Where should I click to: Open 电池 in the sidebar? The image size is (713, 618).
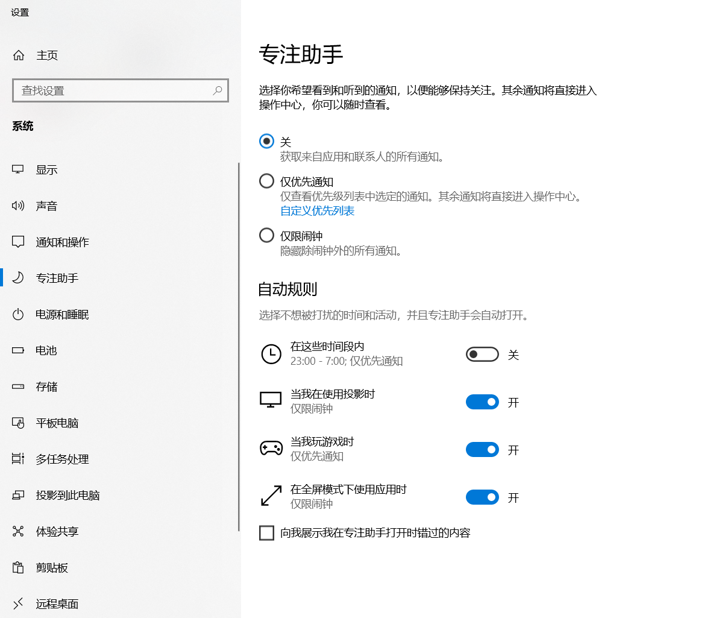(x=119, y=351)
